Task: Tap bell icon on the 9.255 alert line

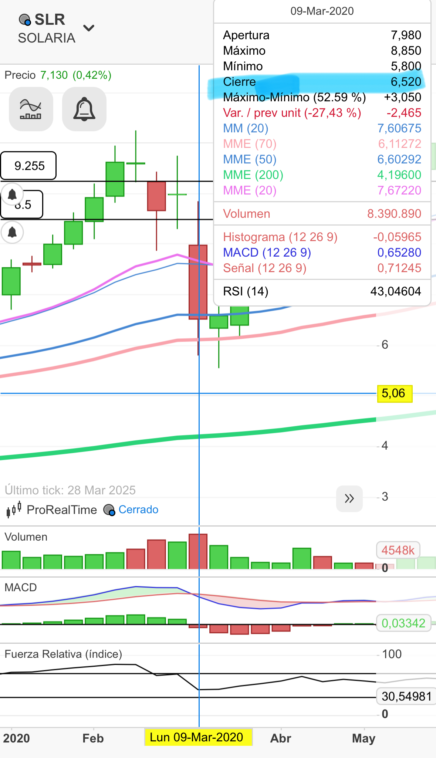Action: pos(12,194)
